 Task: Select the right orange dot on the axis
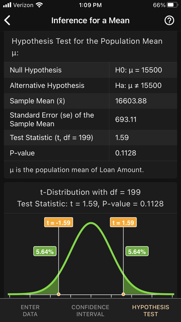click(123, 294)
